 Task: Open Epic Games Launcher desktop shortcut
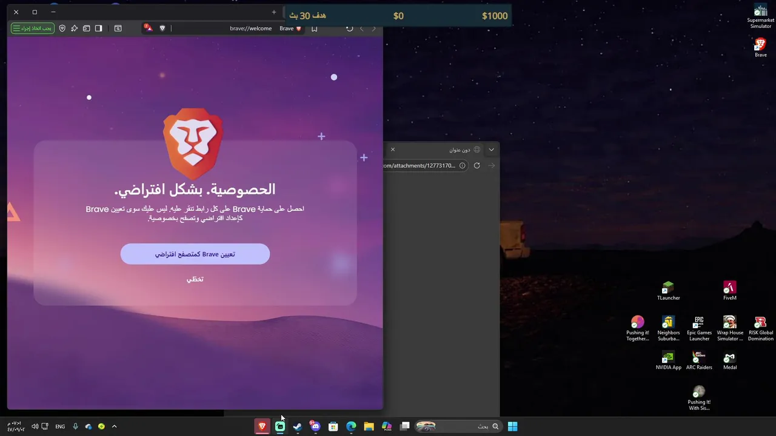click(x=699, y=328)
